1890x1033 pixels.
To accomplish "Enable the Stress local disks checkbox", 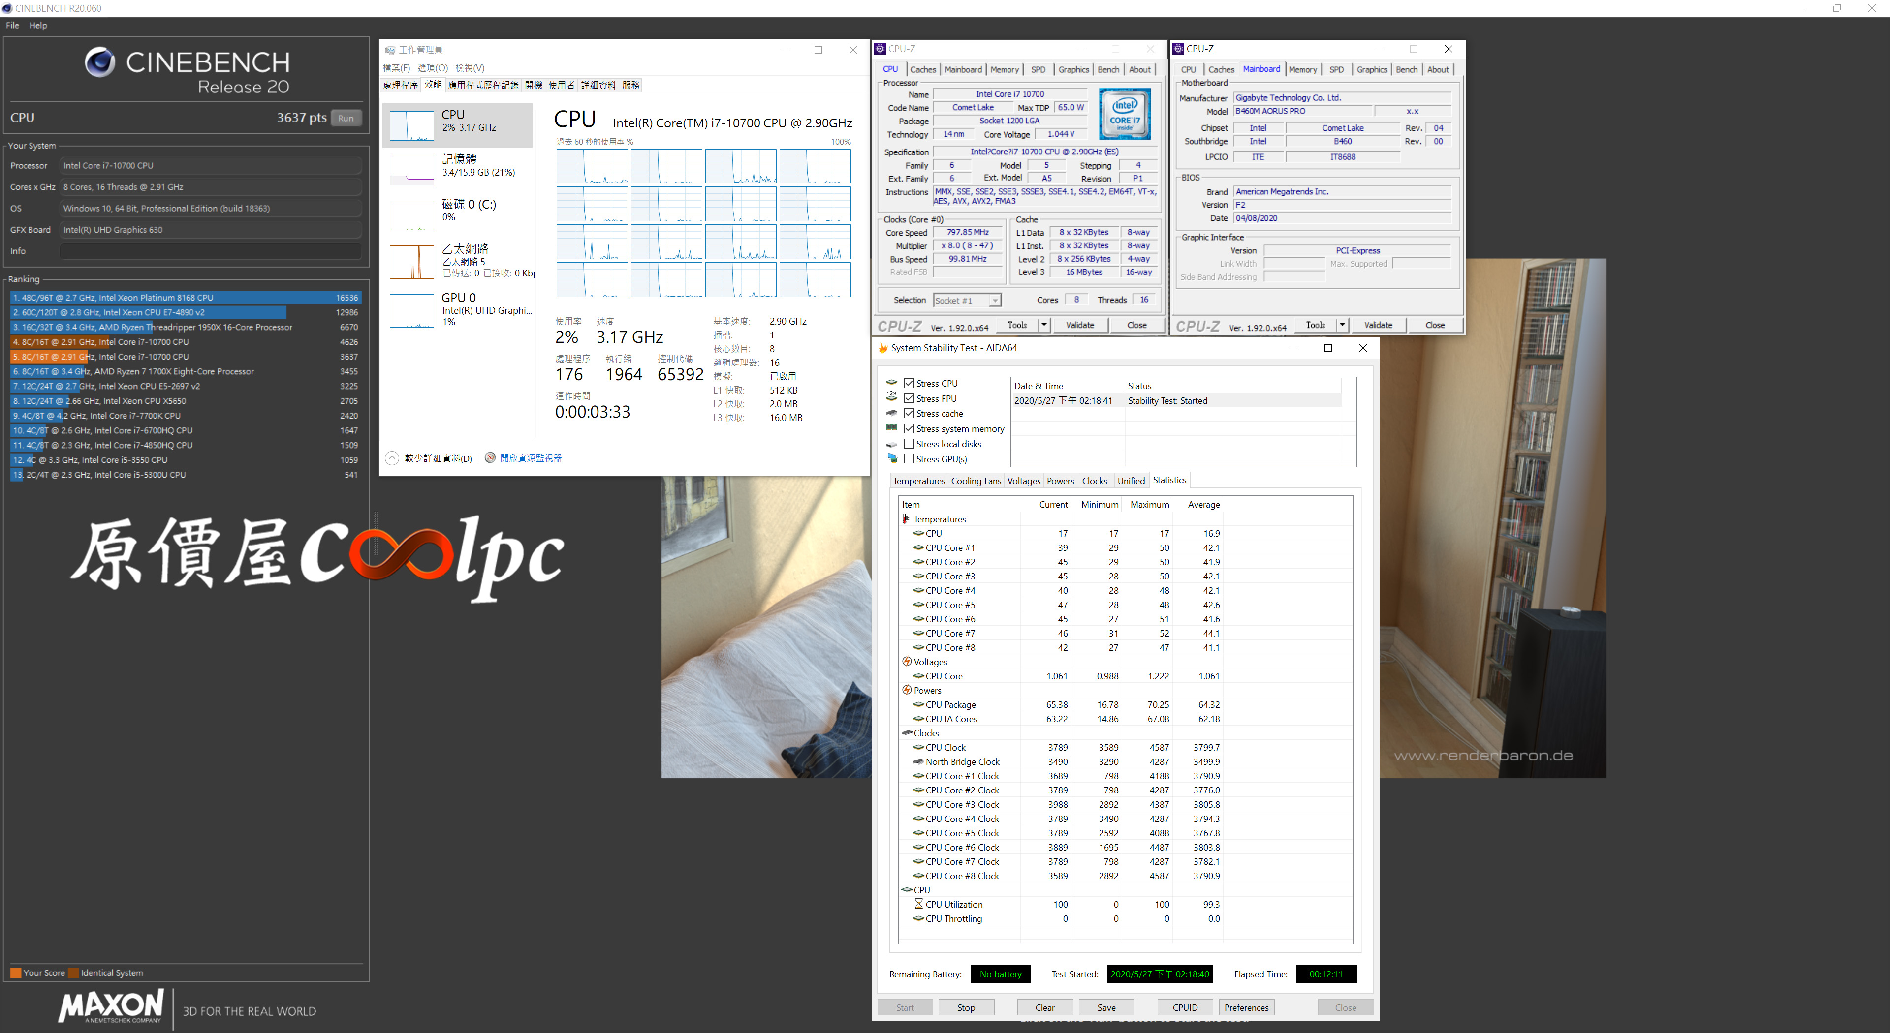I will click(909, 444).
